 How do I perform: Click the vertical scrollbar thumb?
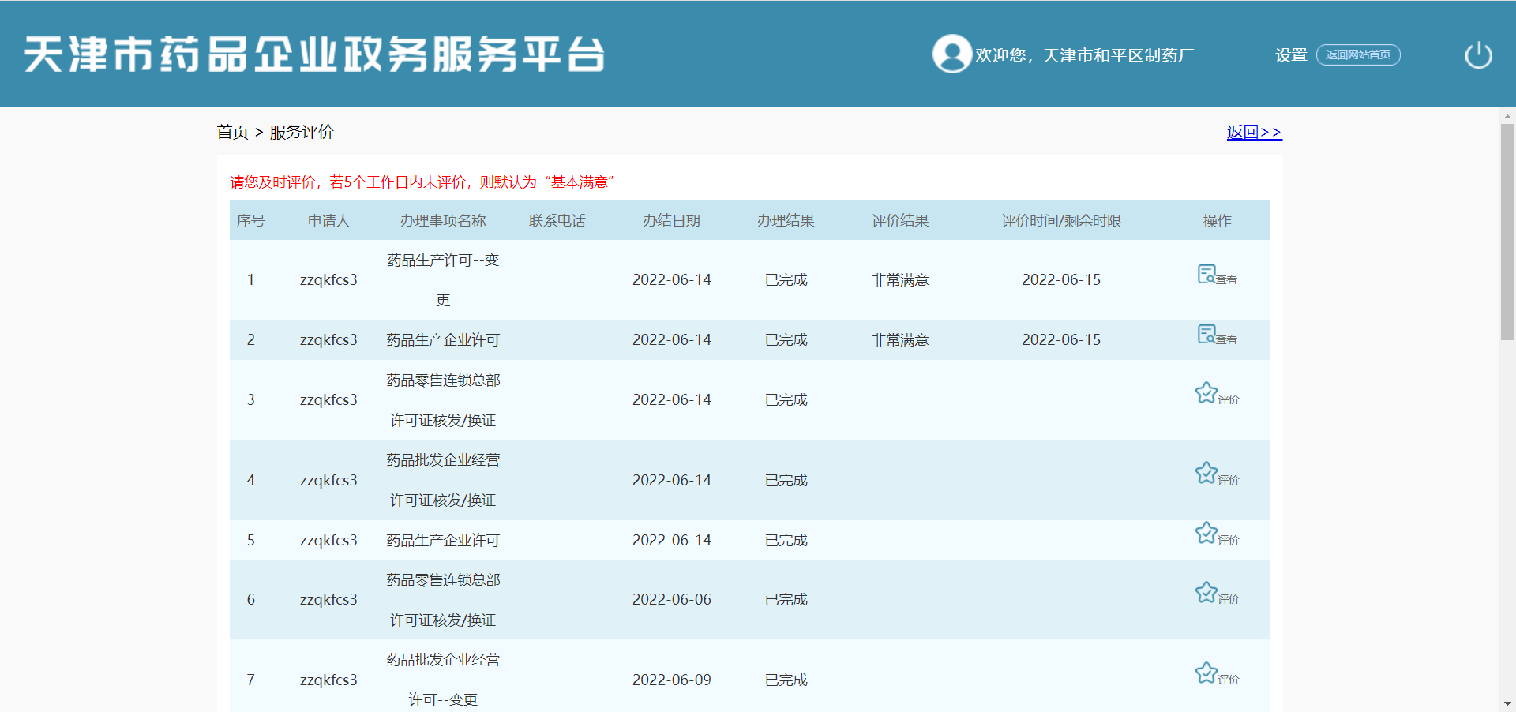(1507, 230)
